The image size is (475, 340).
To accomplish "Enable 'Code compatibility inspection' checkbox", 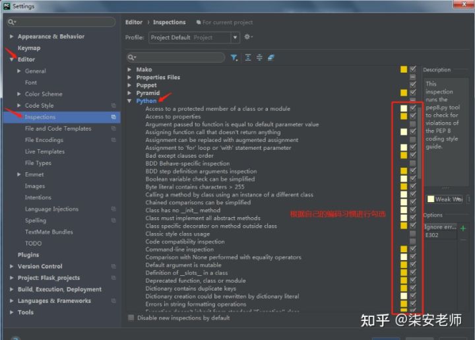I will coord(412,242).
